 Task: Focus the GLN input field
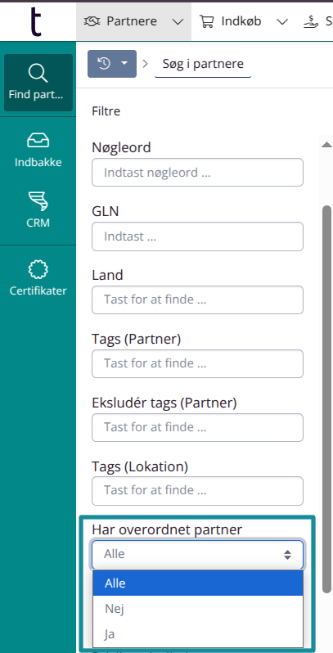197,236
